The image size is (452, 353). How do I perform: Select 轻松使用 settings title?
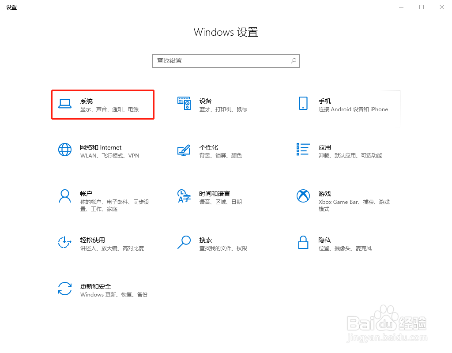tap(93, 240)
